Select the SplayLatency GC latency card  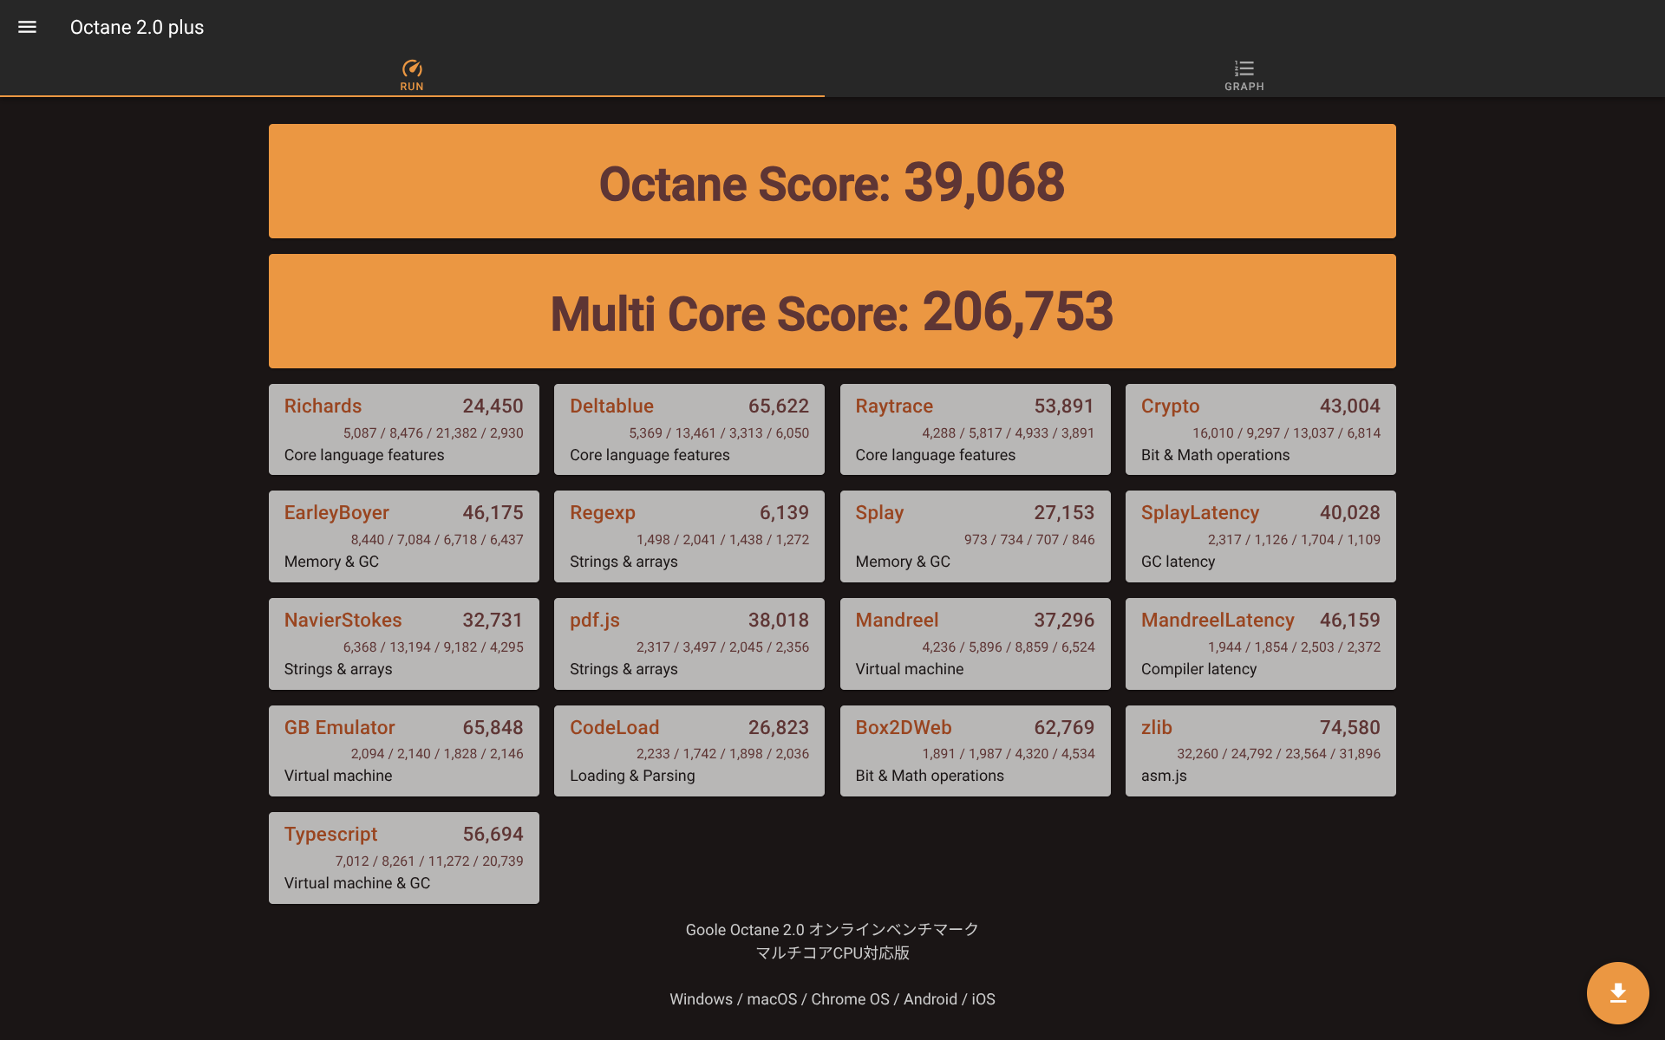(x=1260, y=536)
